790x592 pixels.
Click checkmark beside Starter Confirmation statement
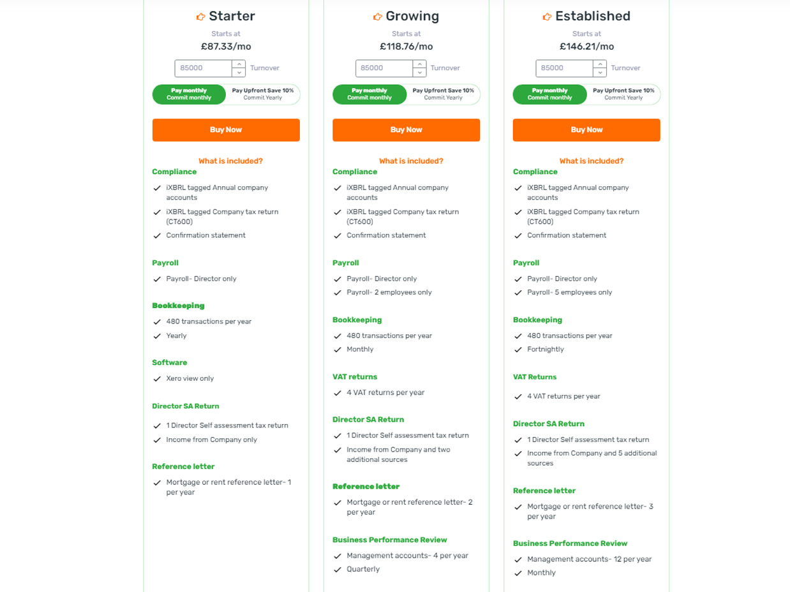click(x=157, y=235)
